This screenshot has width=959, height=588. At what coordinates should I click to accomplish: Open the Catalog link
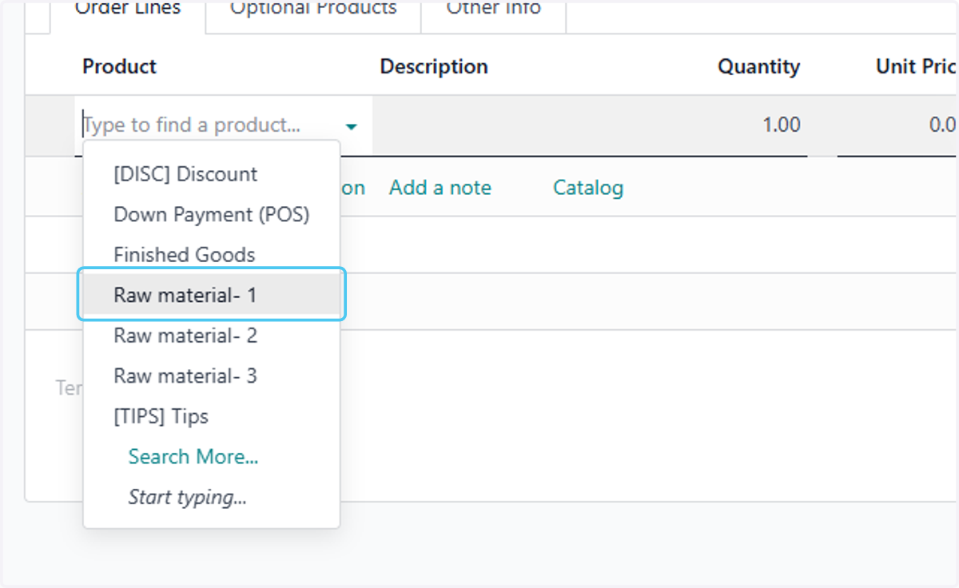(x=588, y=188)
